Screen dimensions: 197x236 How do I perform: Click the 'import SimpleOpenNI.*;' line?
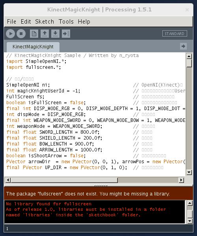[36, 61]
